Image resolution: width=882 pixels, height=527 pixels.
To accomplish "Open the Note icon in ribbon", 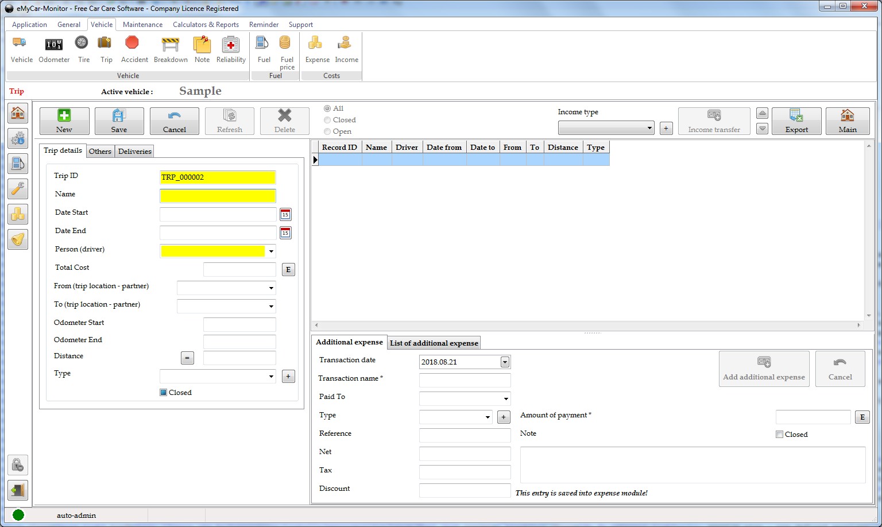I will [202, 49].
